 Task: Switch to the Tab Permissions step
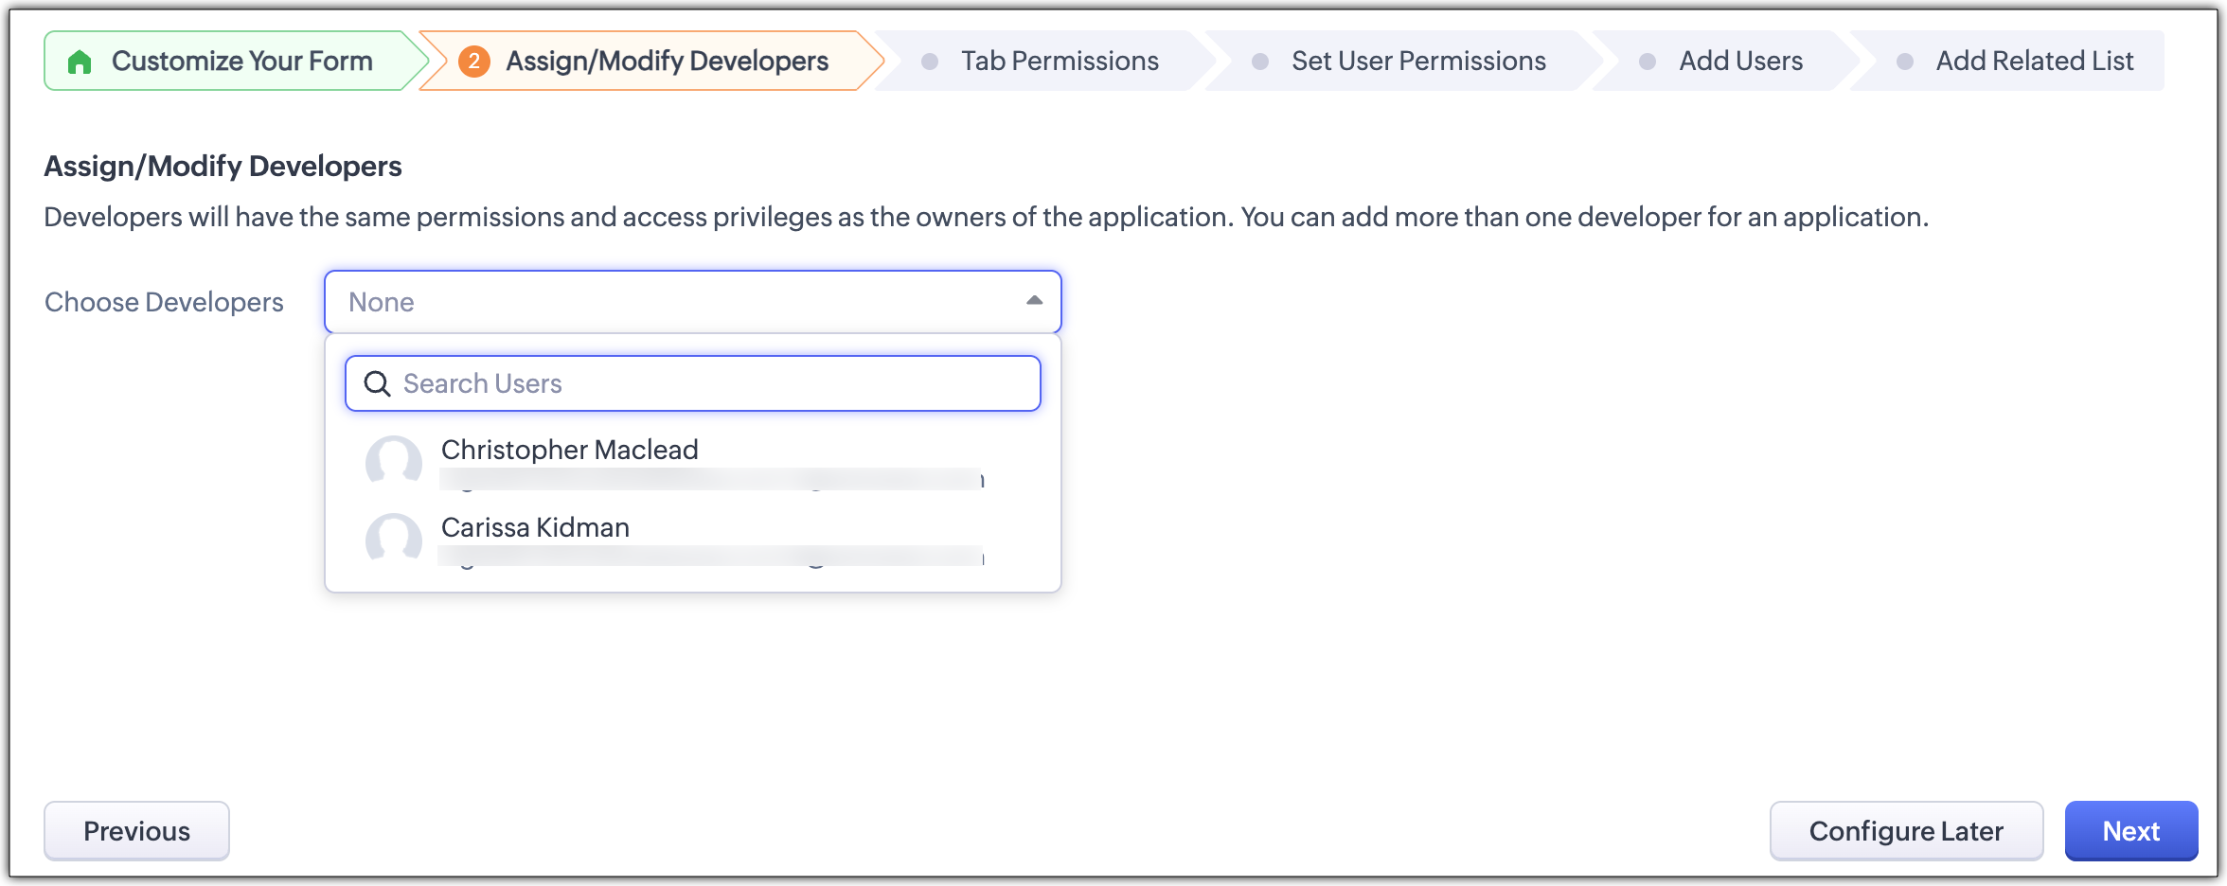coord(1060,62)
